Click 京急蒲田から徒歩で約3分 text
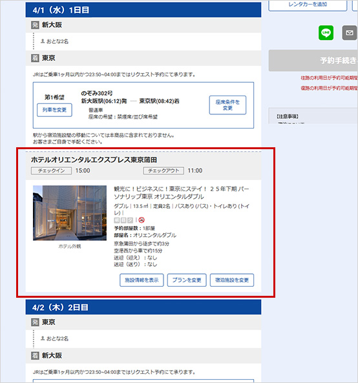 coord(142,243)
